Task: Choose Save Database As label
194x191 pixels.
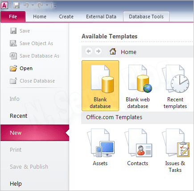Action: click(x=39, y=56)
